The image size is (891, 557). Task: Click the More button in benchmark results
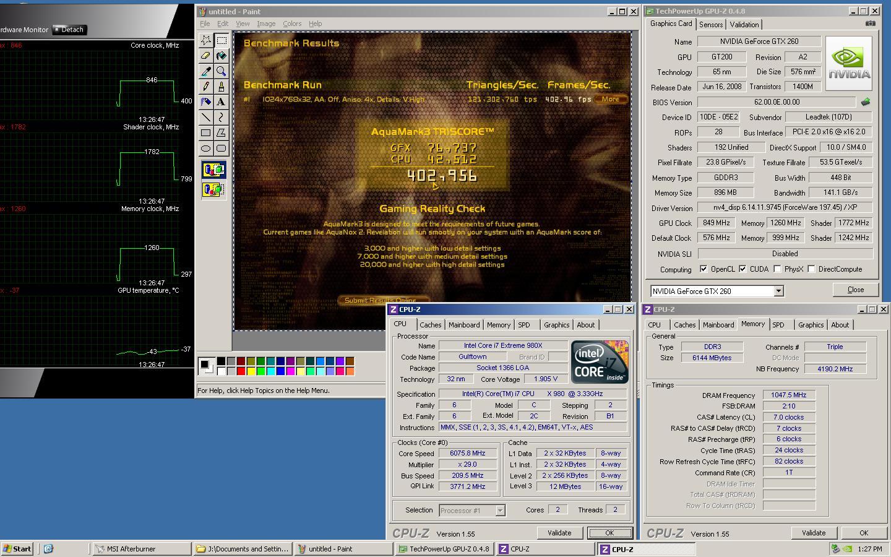(x=611, y=99)
